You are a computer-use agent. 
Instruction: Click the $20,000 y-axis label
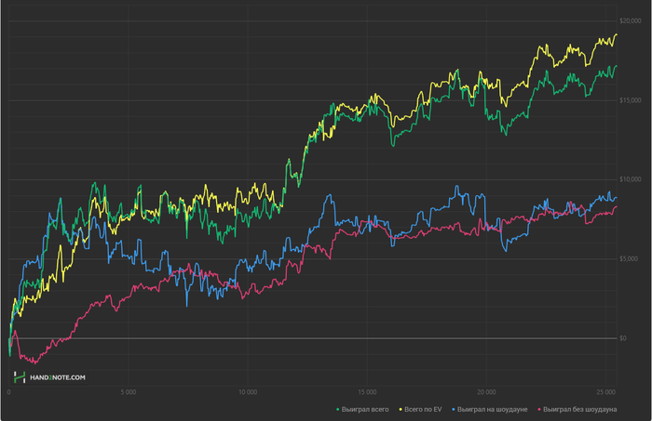point(629,20)
